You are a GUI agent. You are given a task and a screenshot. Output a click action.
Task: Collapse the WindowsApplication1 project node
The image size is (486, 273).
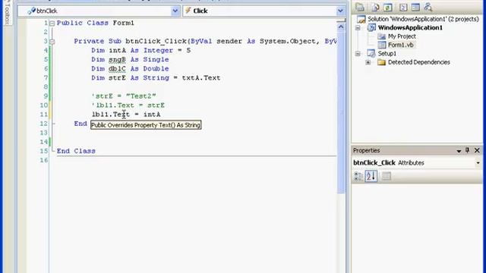point(358,28)
